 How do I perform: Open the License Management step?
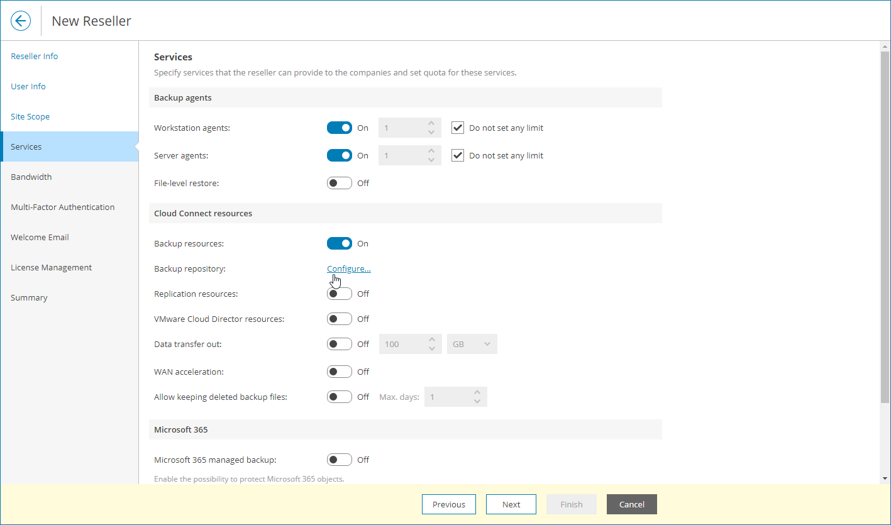click(x=51, y=267)
